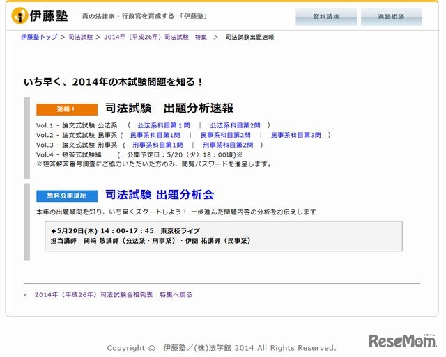Open 民事系科目第3問 link
Viewport: 446px width, 357px height.
(x=295, y=135)
